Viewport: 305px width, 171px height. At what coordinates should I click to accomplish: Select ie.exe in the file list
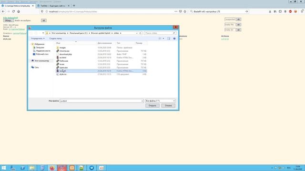[61, 64]
